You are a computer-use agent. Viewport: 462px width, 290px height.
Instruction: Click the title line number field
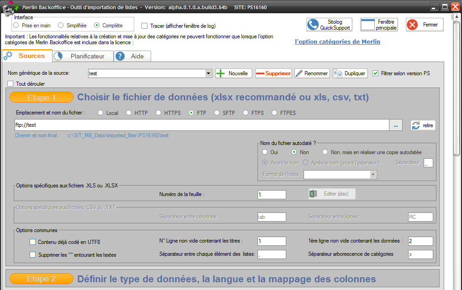tap(272, 241)
